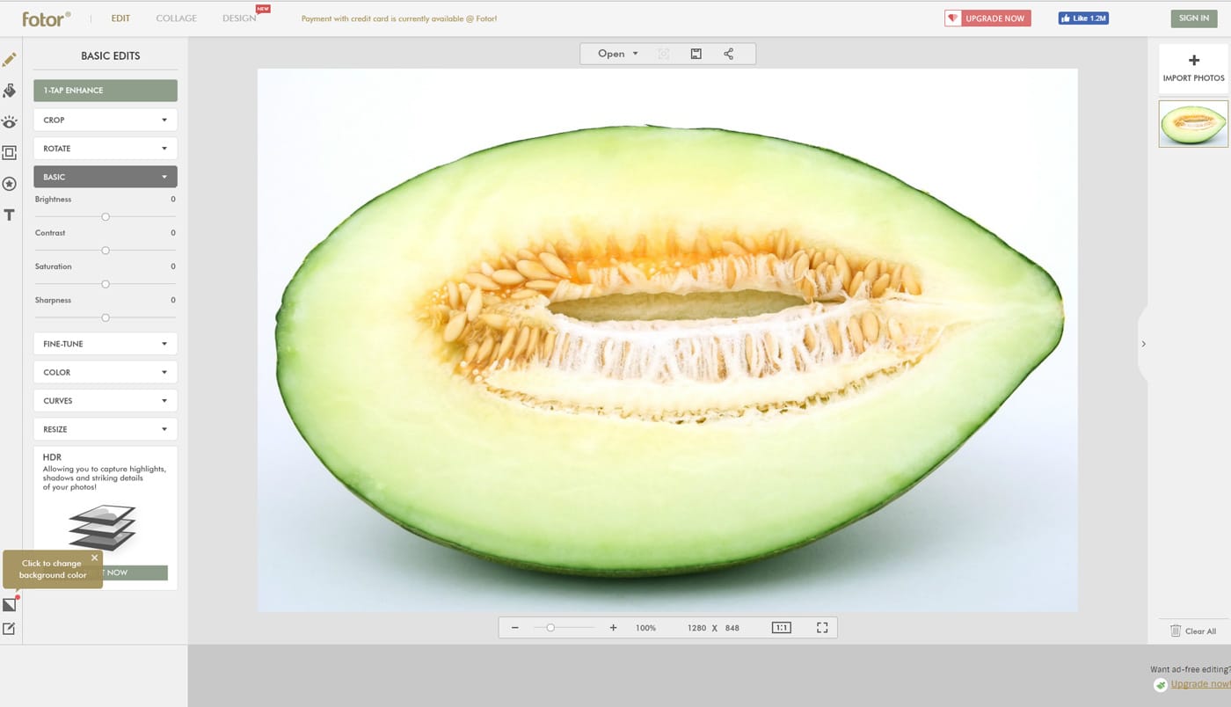This screenshot has width=1231, height=707.
Task: Expand the Curves section
Action: tap(106, 401)
